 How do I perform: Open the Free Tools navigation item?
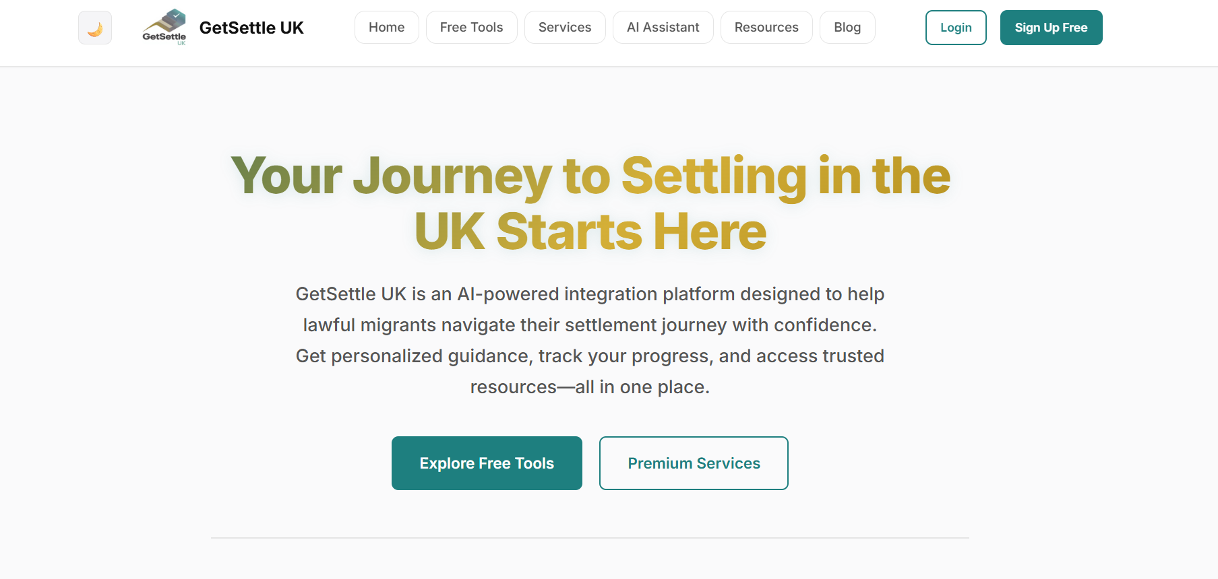coord(471,27)
